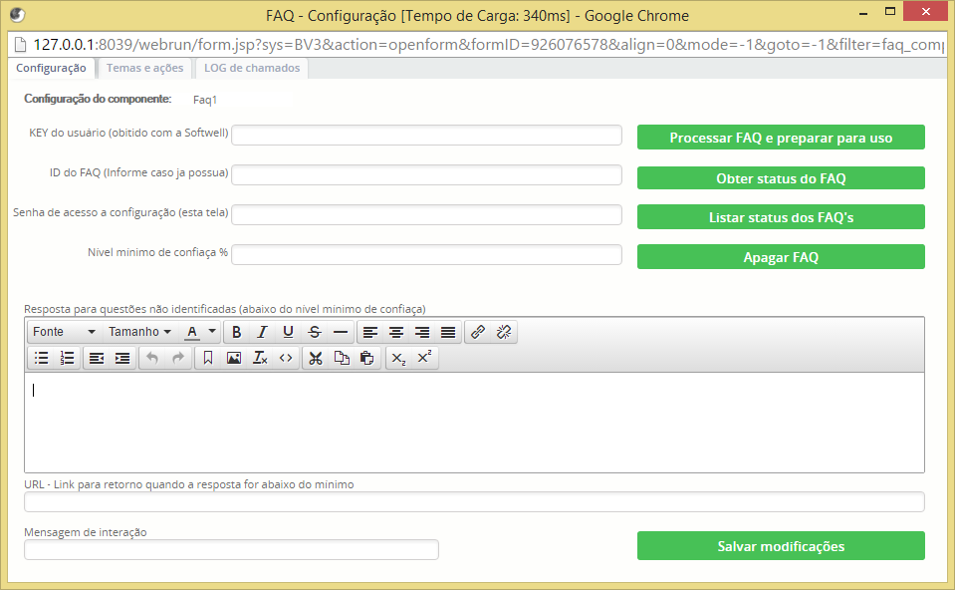Click Processar FAQ e preparar para uso
This screenshot has width=955, height=590.
pyautogui.click(x=781, y=138)
